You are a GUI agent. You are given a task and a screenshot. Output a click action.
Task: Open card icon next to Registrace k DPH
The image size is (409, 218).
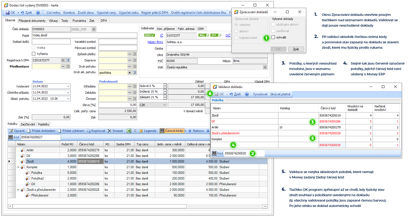(x=68, y=60)
